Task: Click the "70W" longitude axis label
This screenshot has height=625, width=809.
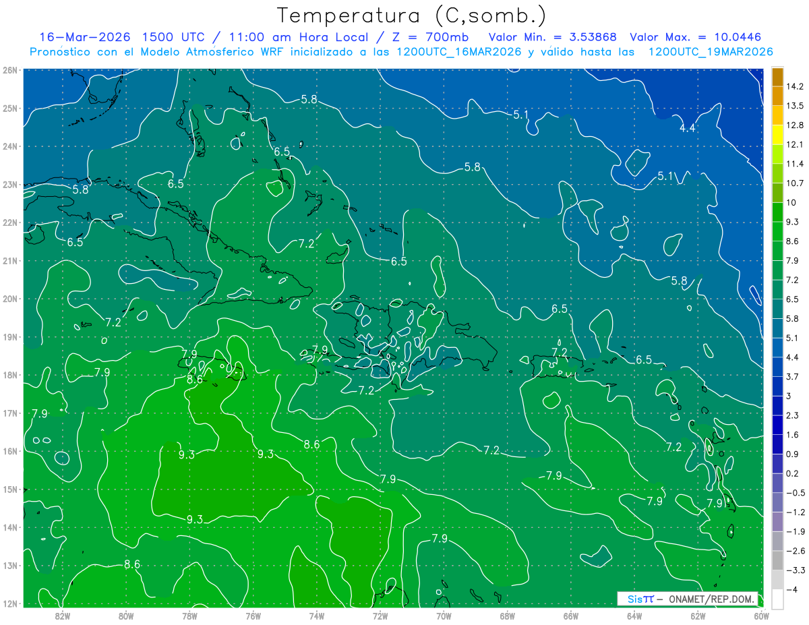Action: pyautogui.click(x=444, y=615)
